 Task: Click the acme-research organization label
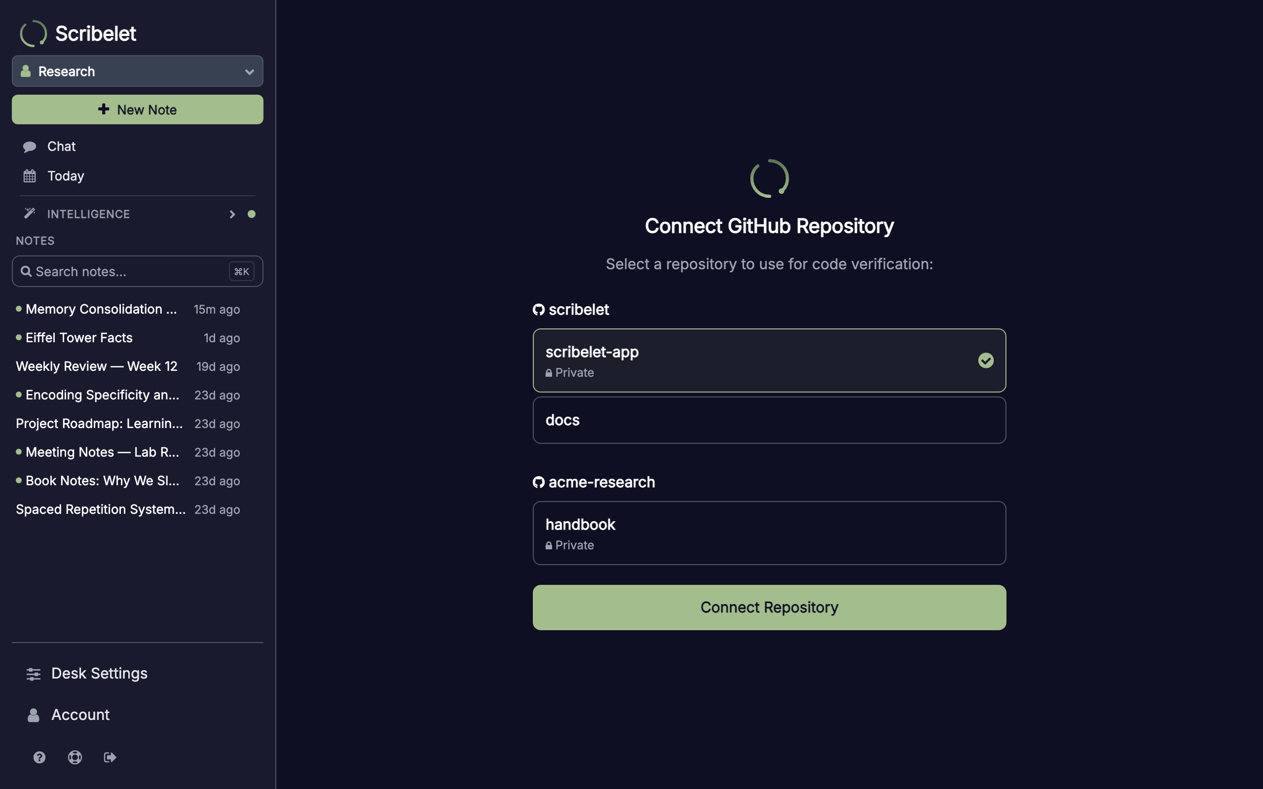click(x=602, y=482)
